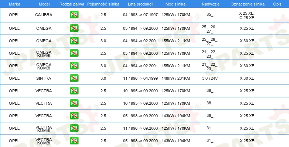The height and width of the screenshot is (147, 289).
Task: Click the Marka column header
Action: tap(14, 4)
